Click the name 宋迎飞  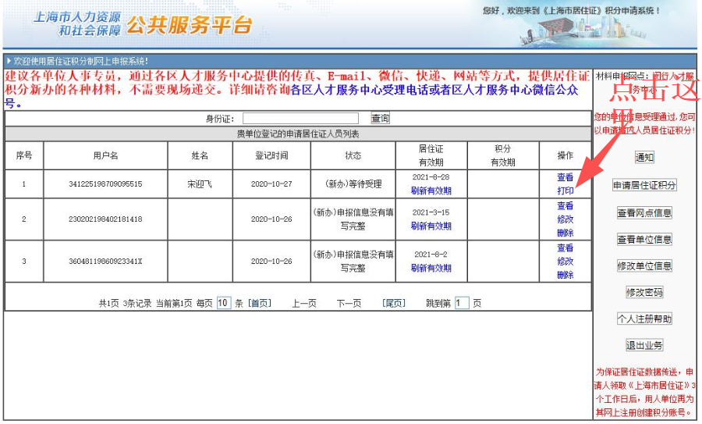pyautogui.click(x=200, y=184)
